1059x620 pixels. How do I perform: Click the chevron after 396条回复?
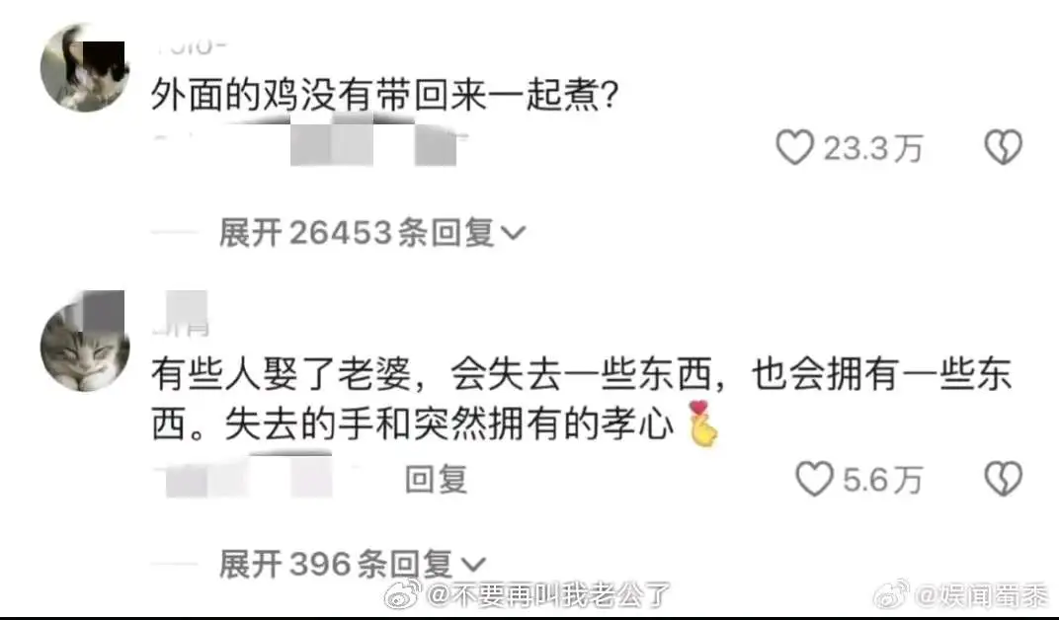(473, 565)
